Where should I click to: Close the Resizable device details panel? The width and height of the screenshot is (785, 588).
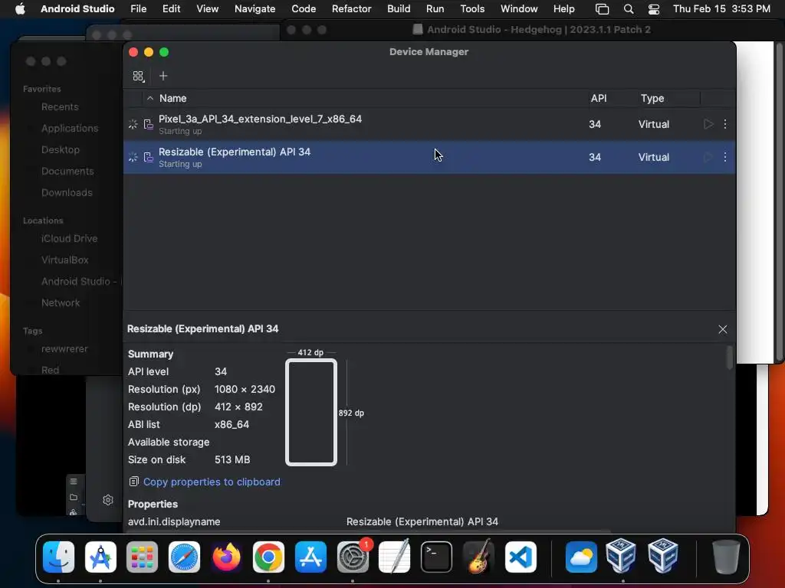coord(722,329)
